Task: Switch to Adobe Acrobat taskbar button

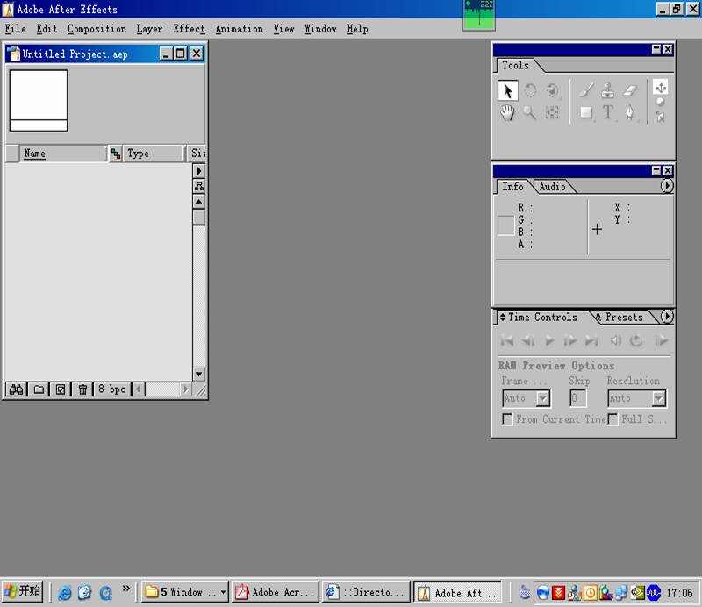Action: point(275,592)
